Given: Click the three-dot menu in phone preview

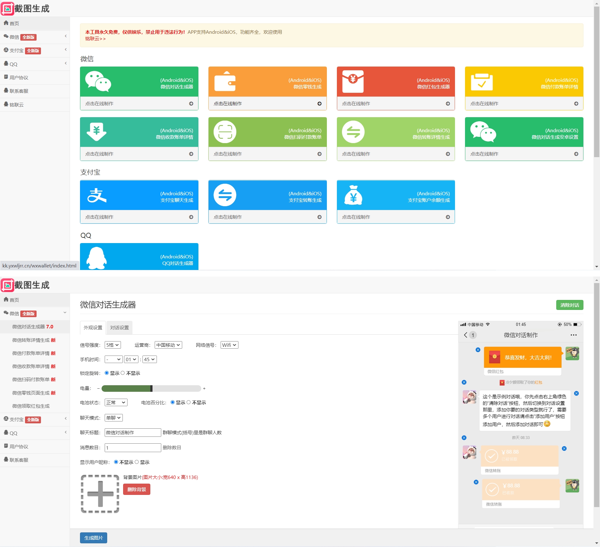Looking at the screenshot, I should tap(573, 335).
